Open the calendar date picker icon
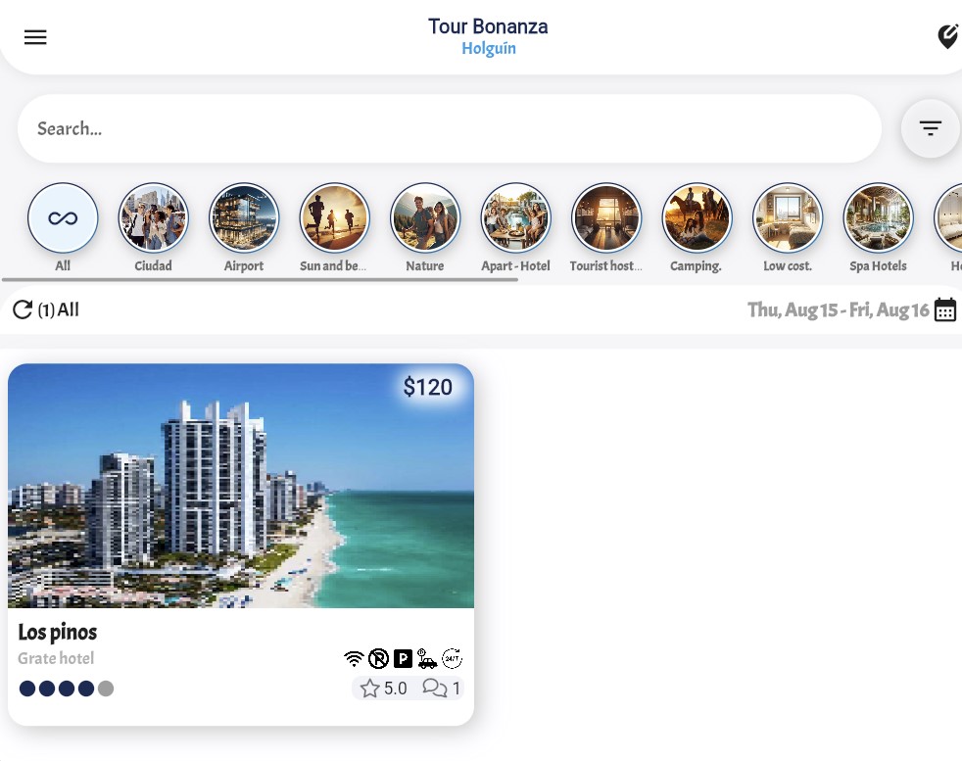The width and height of the screenshot is (962, 761). point(944,309)
